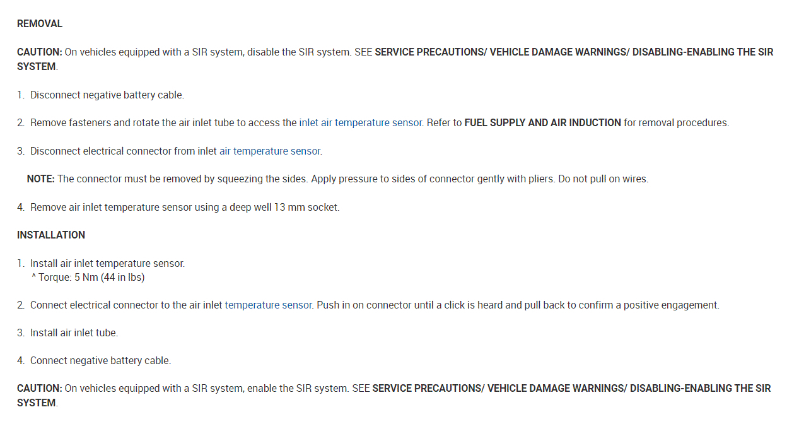The width and height of the screenshot is (799, 424).
Task: Click 'air temperature sensor' link in removal step 3
Action: [x=270, y=151]
